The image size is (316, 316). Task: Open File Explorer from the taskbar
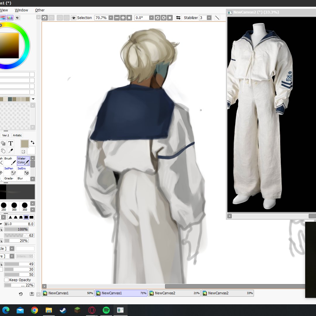[x=49, y=310]
